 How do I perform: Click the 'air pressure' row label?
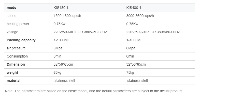pos(16,48)
